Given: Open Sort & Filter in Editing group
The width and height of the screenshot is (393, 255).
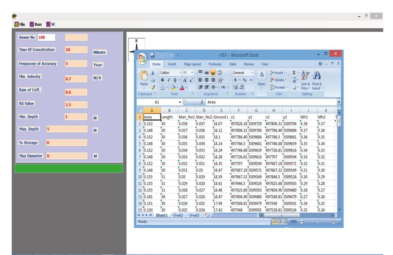Looking at the screenshot, I should [305, 80].
